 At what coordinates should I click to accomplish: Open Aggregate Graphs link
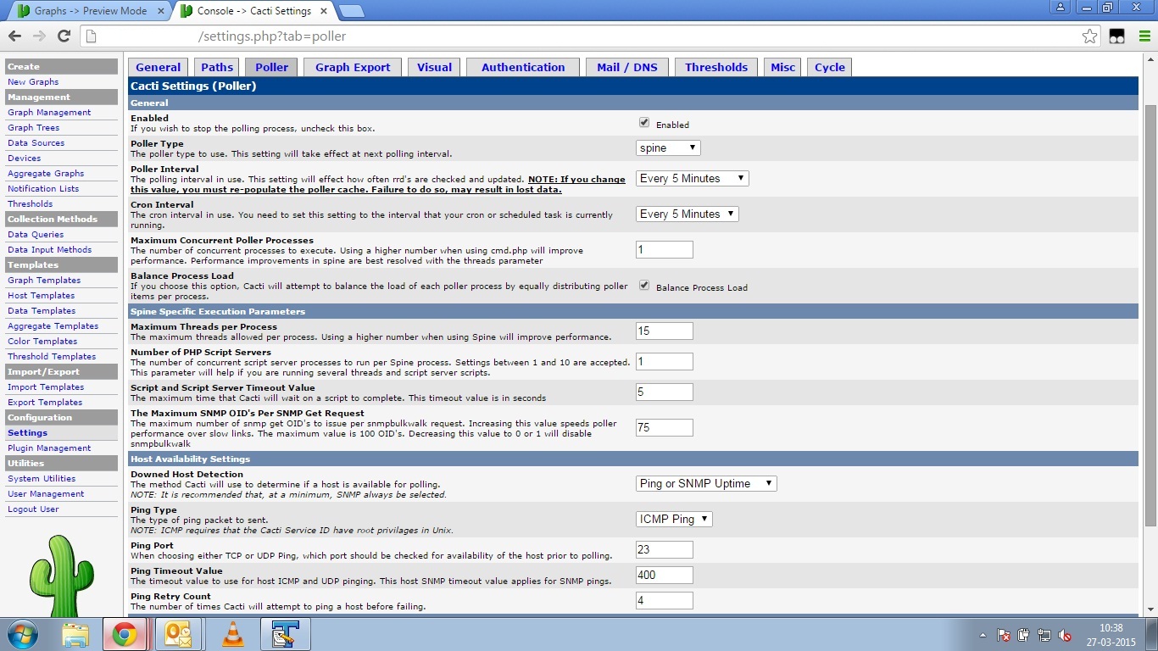click(46, 174)
